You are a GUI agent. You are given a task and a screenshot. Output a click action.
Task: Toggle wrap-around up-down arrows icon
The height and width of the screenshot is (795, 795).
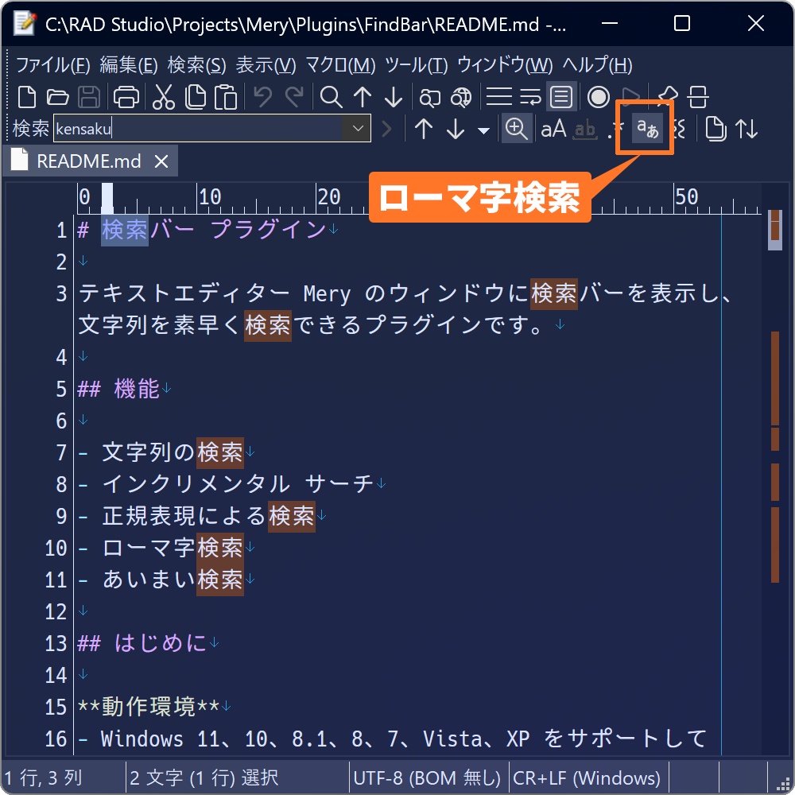tap(747, 129)
